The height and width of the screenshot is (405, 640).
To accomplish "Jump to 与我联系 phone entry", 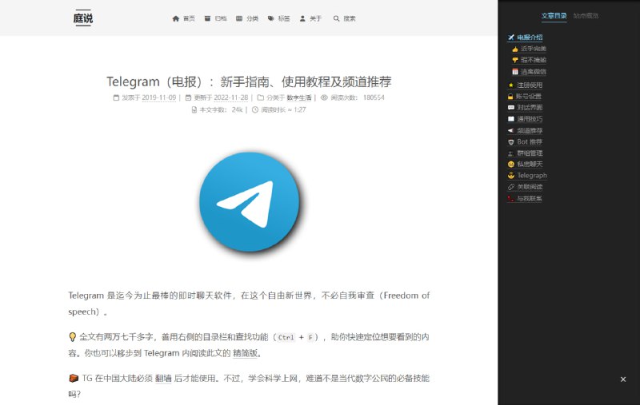I will click(525, 199).
